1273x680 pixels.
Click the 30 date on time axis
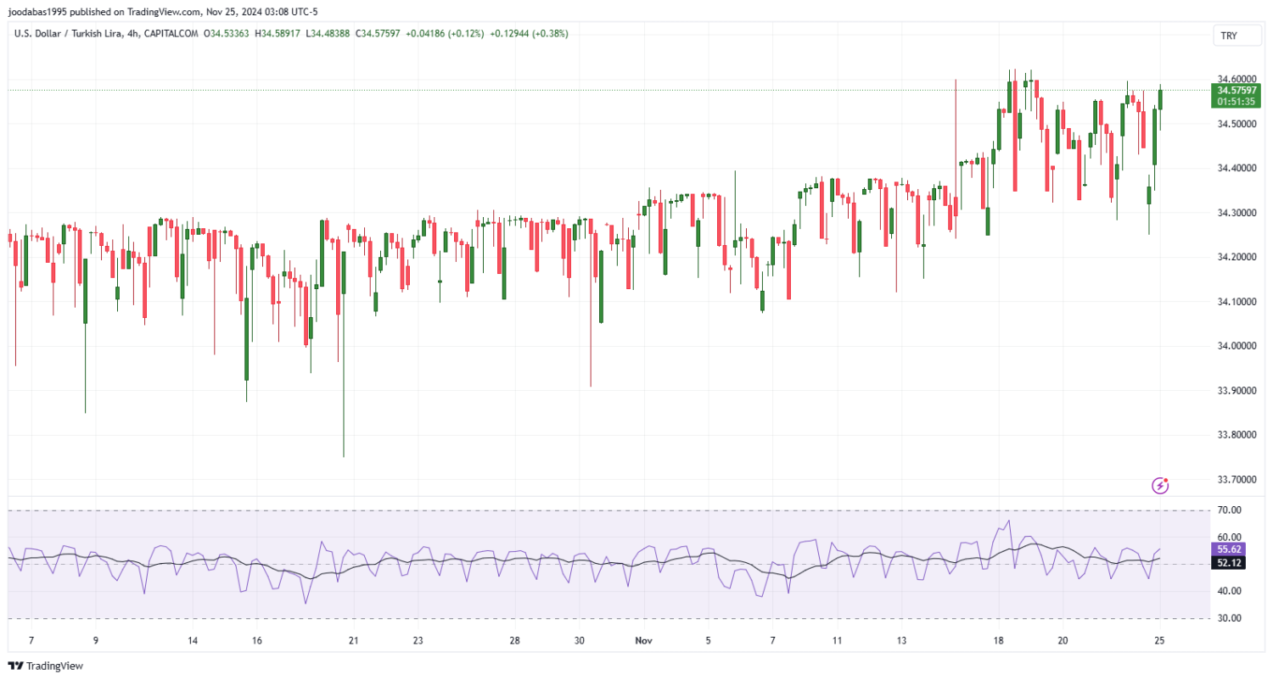click(x=579, y=641)
